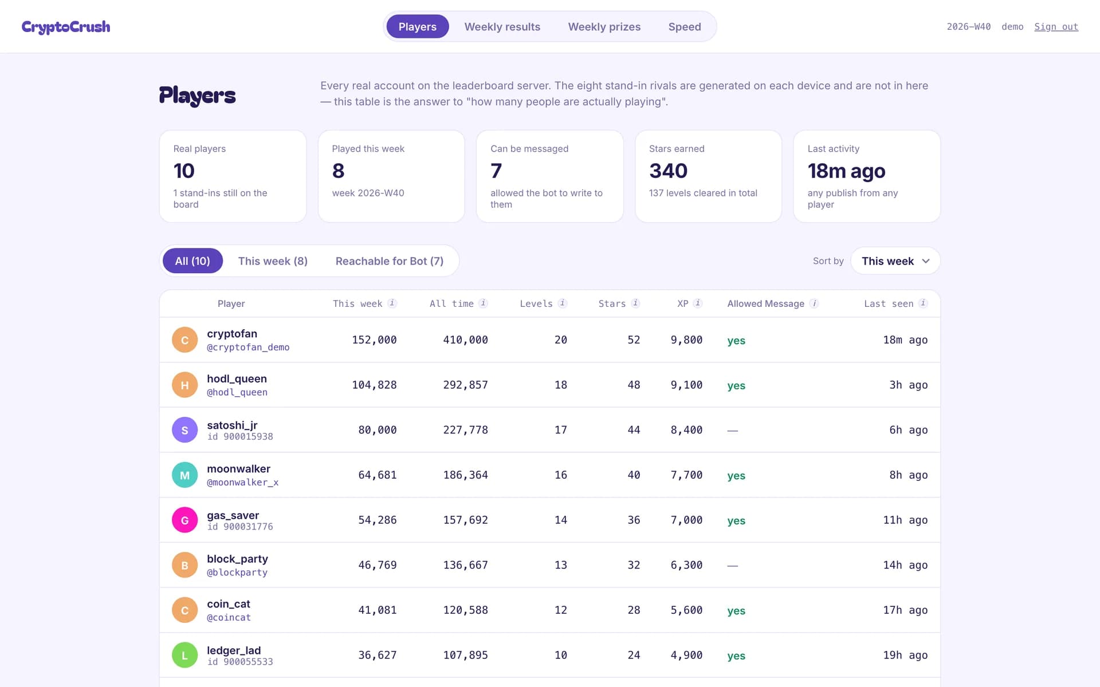Click hodl_queen's 104,828 weekly score
The width and height of the screenshot is (1100, 687).
(374, 385)
